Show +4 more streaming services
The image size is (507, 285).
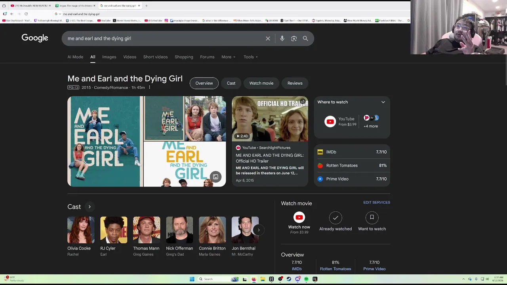pos(371,126)
